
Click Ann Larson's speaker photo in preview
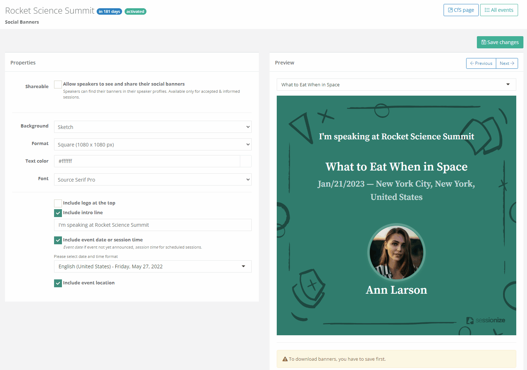coord(396,253)
